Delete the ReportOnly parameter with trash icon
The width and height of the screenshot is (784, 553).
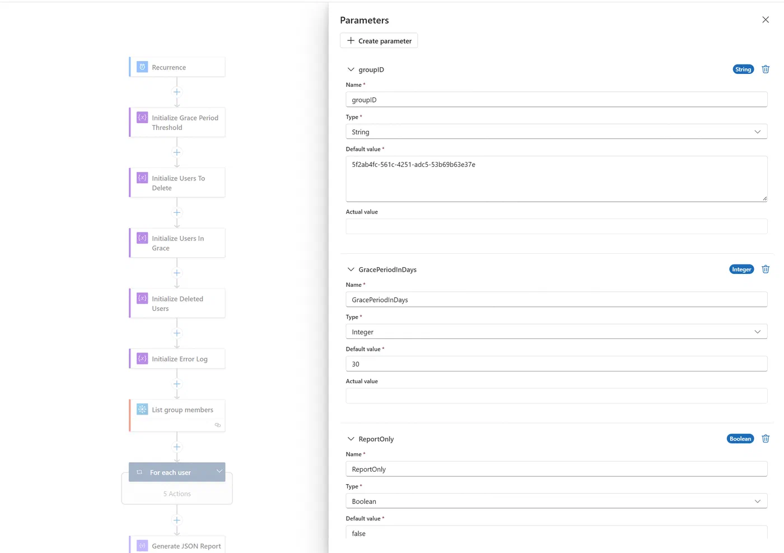(766, 439)
